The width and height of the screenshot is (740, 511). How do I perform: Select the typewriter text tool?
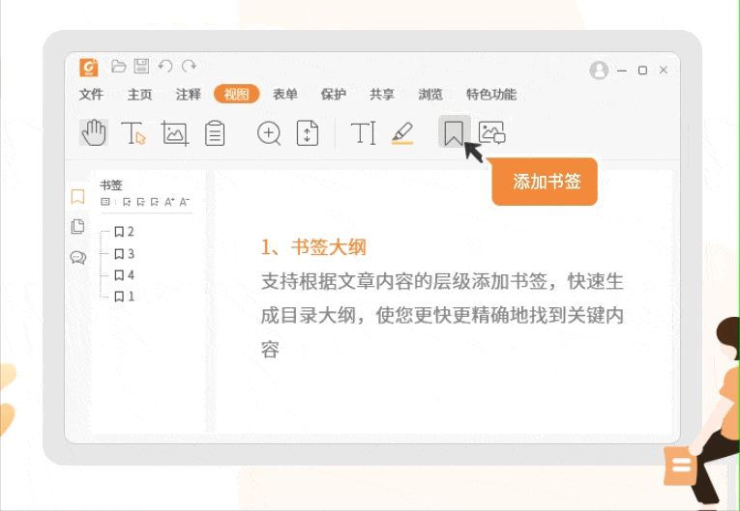pos(363,133)
